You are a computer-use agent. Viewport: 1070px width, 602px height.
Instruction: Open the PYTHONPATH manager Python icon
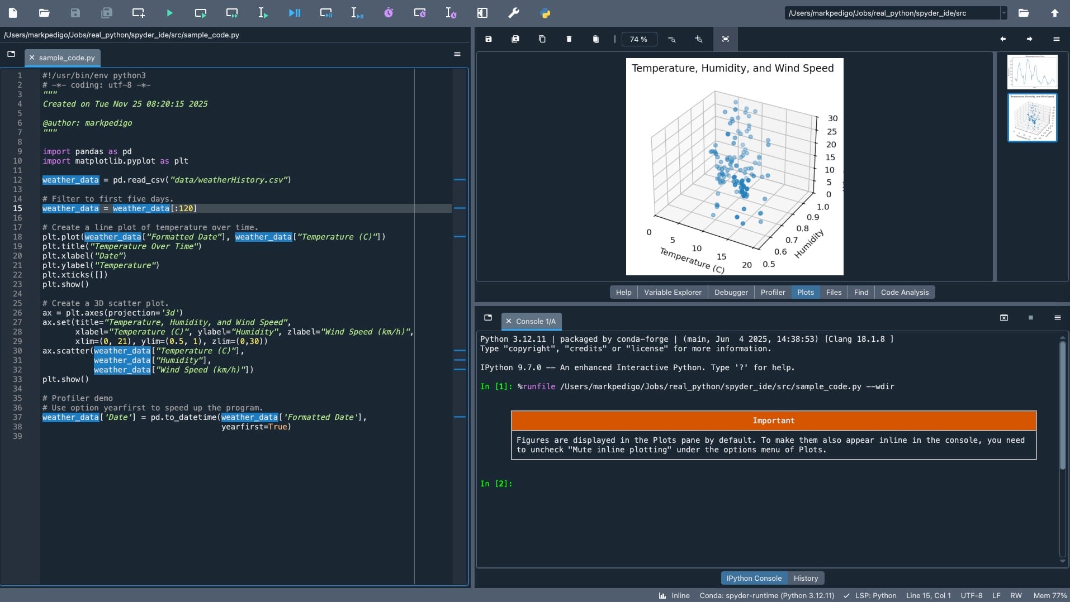[x=545, y=13]
